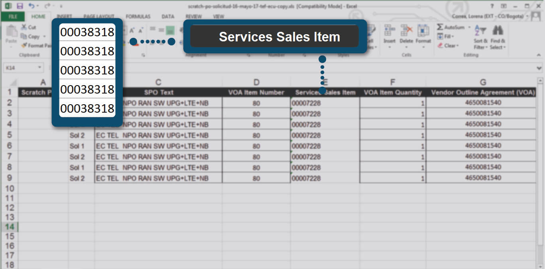
Task: Switch to the FORMULAS tab
Action: pyautogui.click(x=138, y=17)
